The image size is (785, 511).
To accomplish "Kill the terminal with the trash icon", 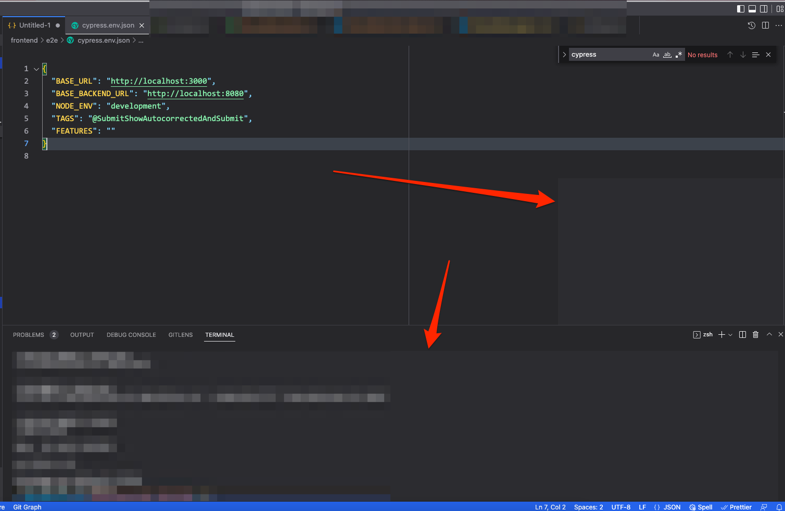I will (x=756, y=334).
